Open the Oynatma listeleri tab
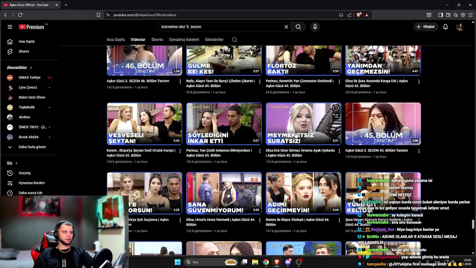The height and width of the screenshot is (268, 476). [x=184, y=39]
